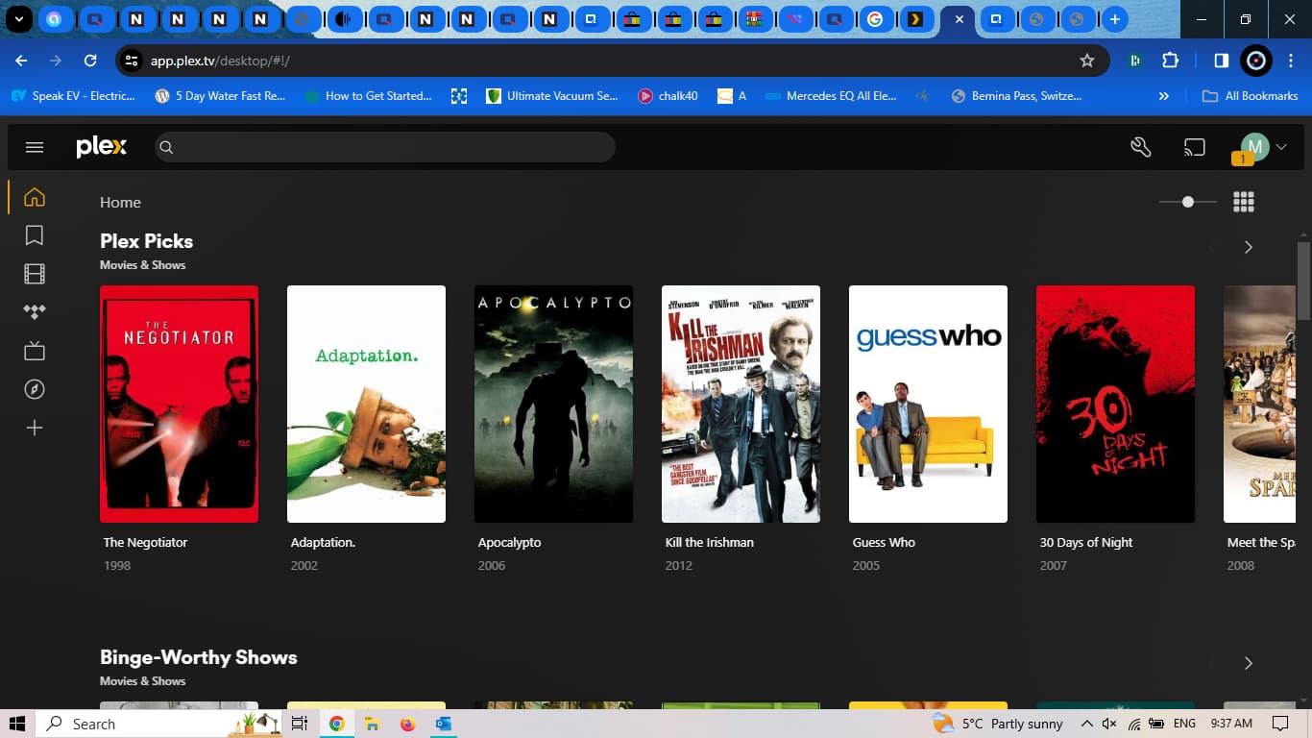
Task: Open the Windows notification center icon
Action: (x=1279, y=724)
